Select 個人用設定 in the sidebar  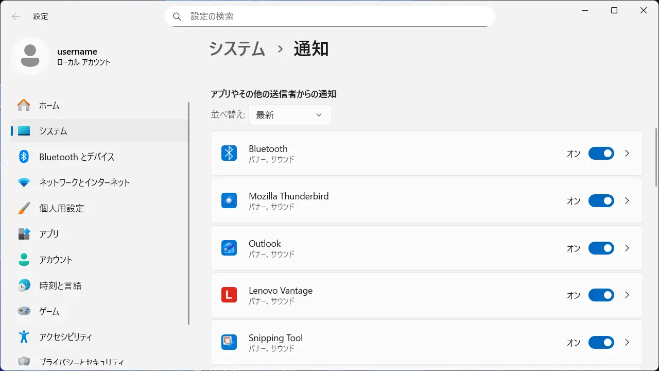coord(61,208)
